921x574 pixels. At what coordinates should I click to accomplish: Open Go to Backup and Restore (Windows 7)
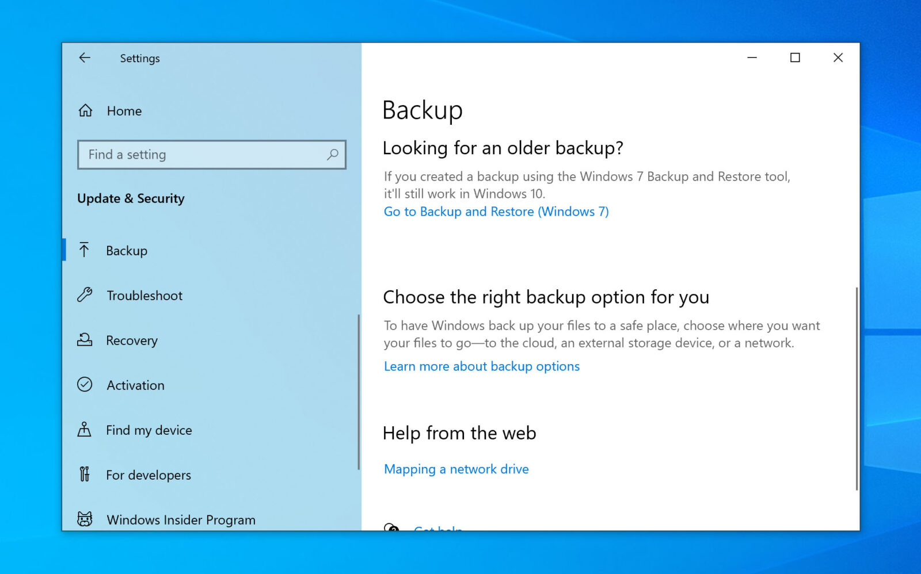(496, 212)
